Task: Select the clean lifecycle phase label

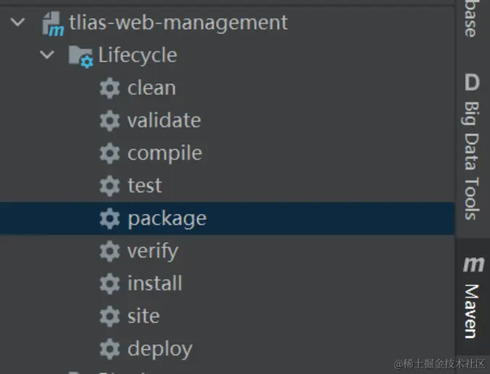Action: [x=151, y=88]
